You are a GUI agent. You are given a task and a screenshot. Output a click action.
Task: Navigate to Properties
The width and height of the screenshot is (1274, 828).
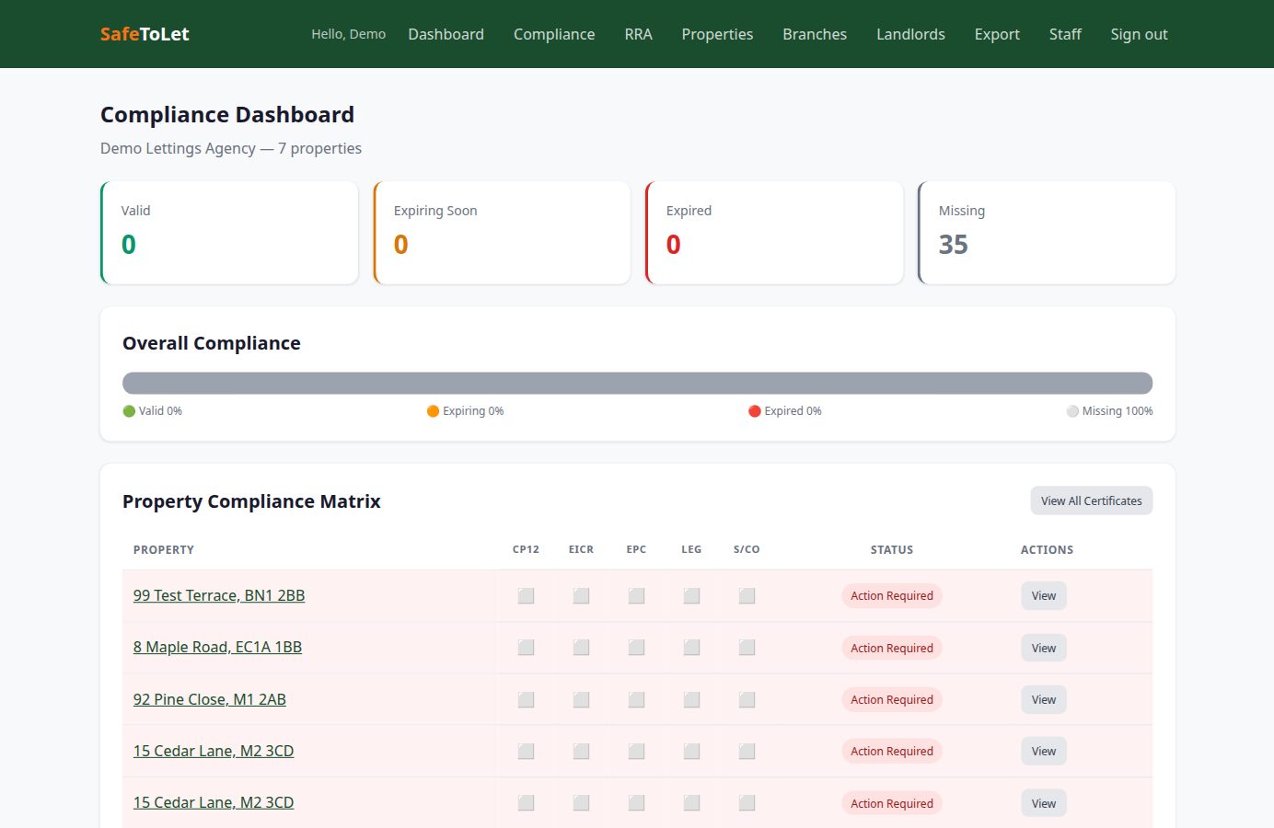(x=717, y=34)
